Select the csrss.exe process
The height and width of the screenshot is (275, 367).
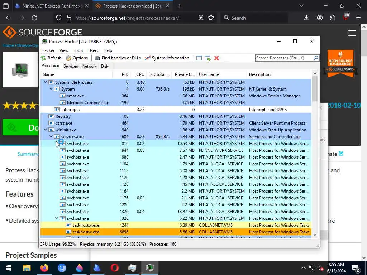pos(176,123)
